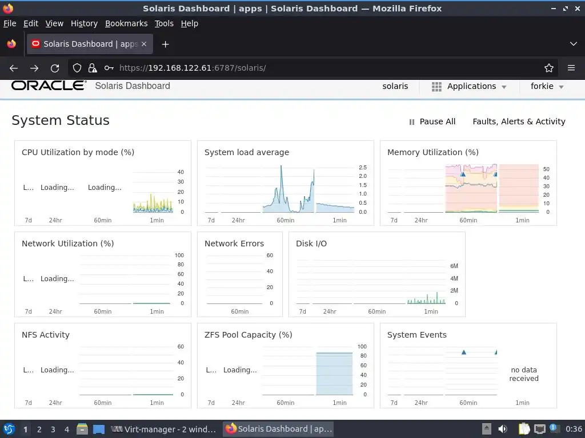Go forward with the forward arrow
This screenshot has width=585, height=438.
click(34, 68)
